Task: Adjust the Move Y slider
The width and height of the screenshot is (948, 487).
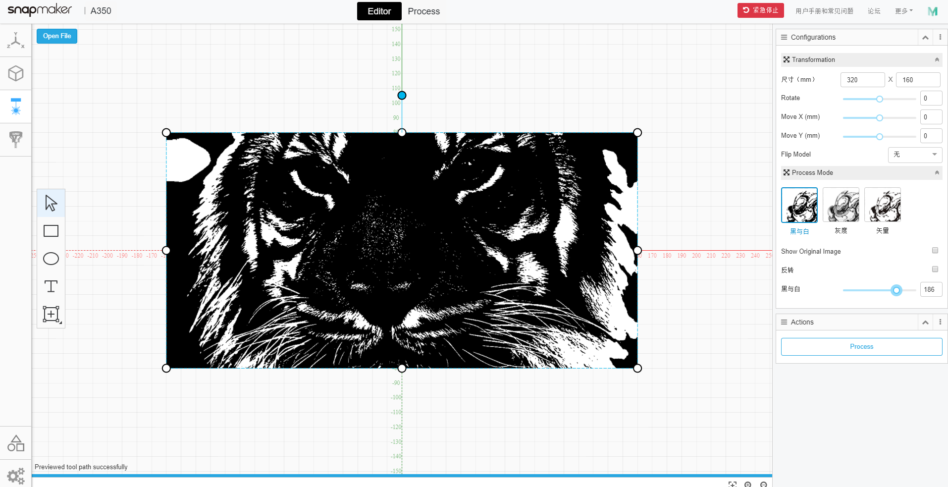Action: point(879,137)
